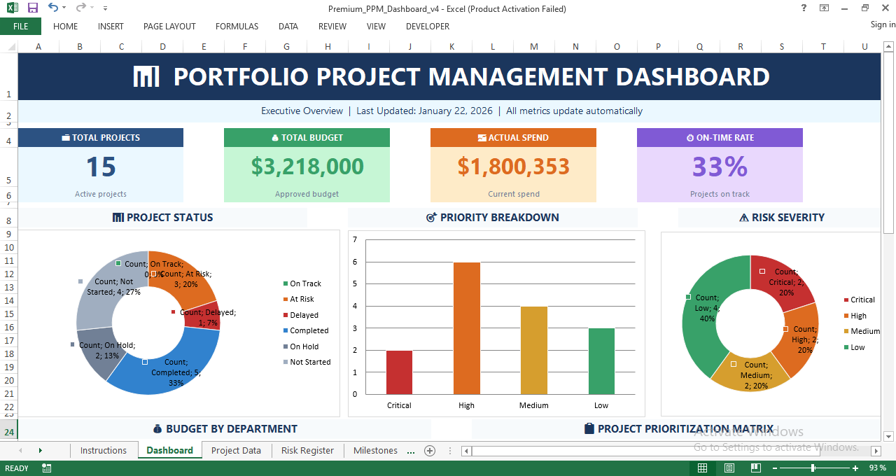Screen dimensions: 896x476
Task: Select Normal view icon in status bar
Action: (702, 468)
